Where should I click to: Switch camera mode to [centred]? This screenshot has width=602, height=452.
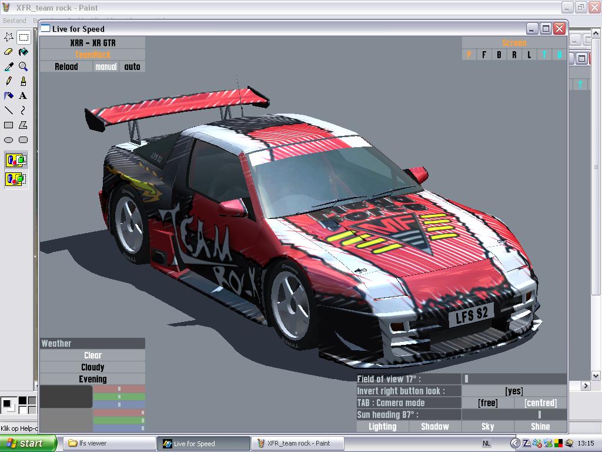541,403
